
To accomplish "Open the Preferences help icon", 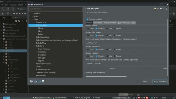I will (x=31, y=81).
